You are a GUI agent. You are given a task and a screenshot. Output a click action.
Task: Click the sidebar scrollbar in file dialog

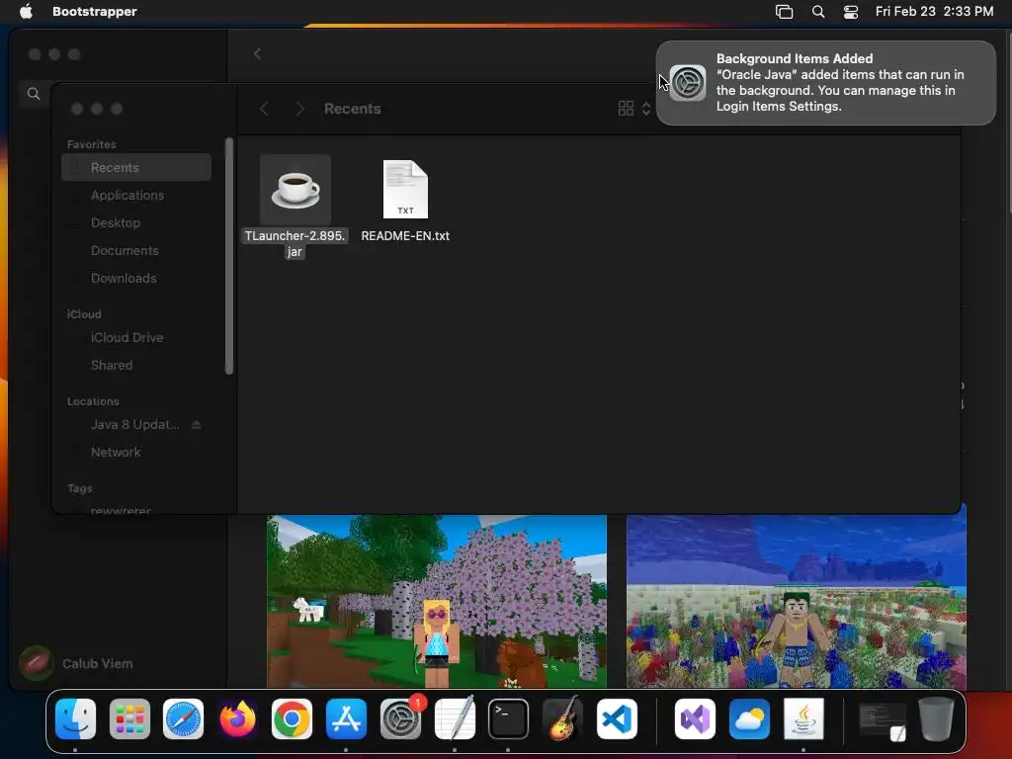coord(228,256)
